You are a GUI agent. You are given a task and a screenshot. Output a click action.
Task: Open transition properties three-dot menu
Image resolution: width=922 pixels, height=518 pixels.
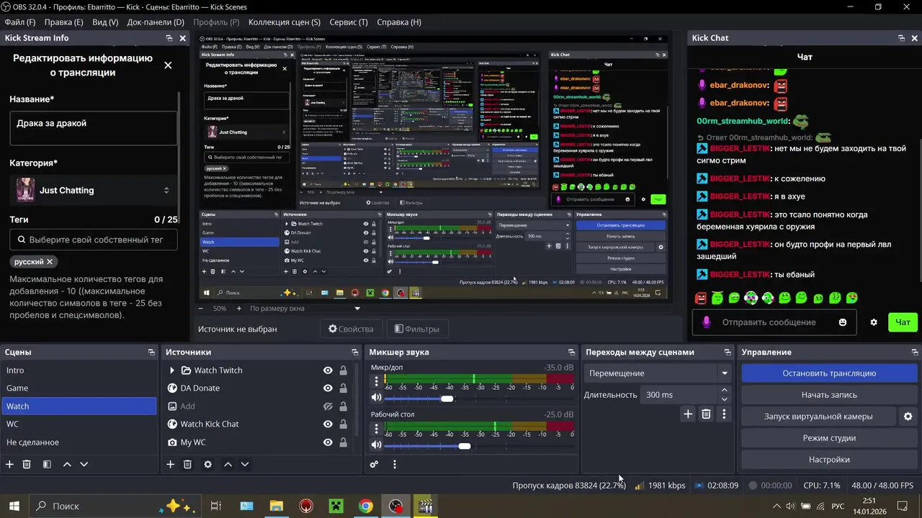(x=724, y=414)
